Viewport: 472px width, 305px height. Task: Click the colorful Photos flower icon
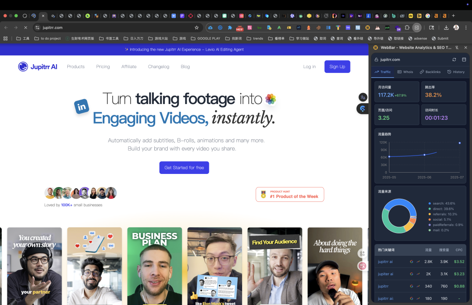click(x=271, y=99)
